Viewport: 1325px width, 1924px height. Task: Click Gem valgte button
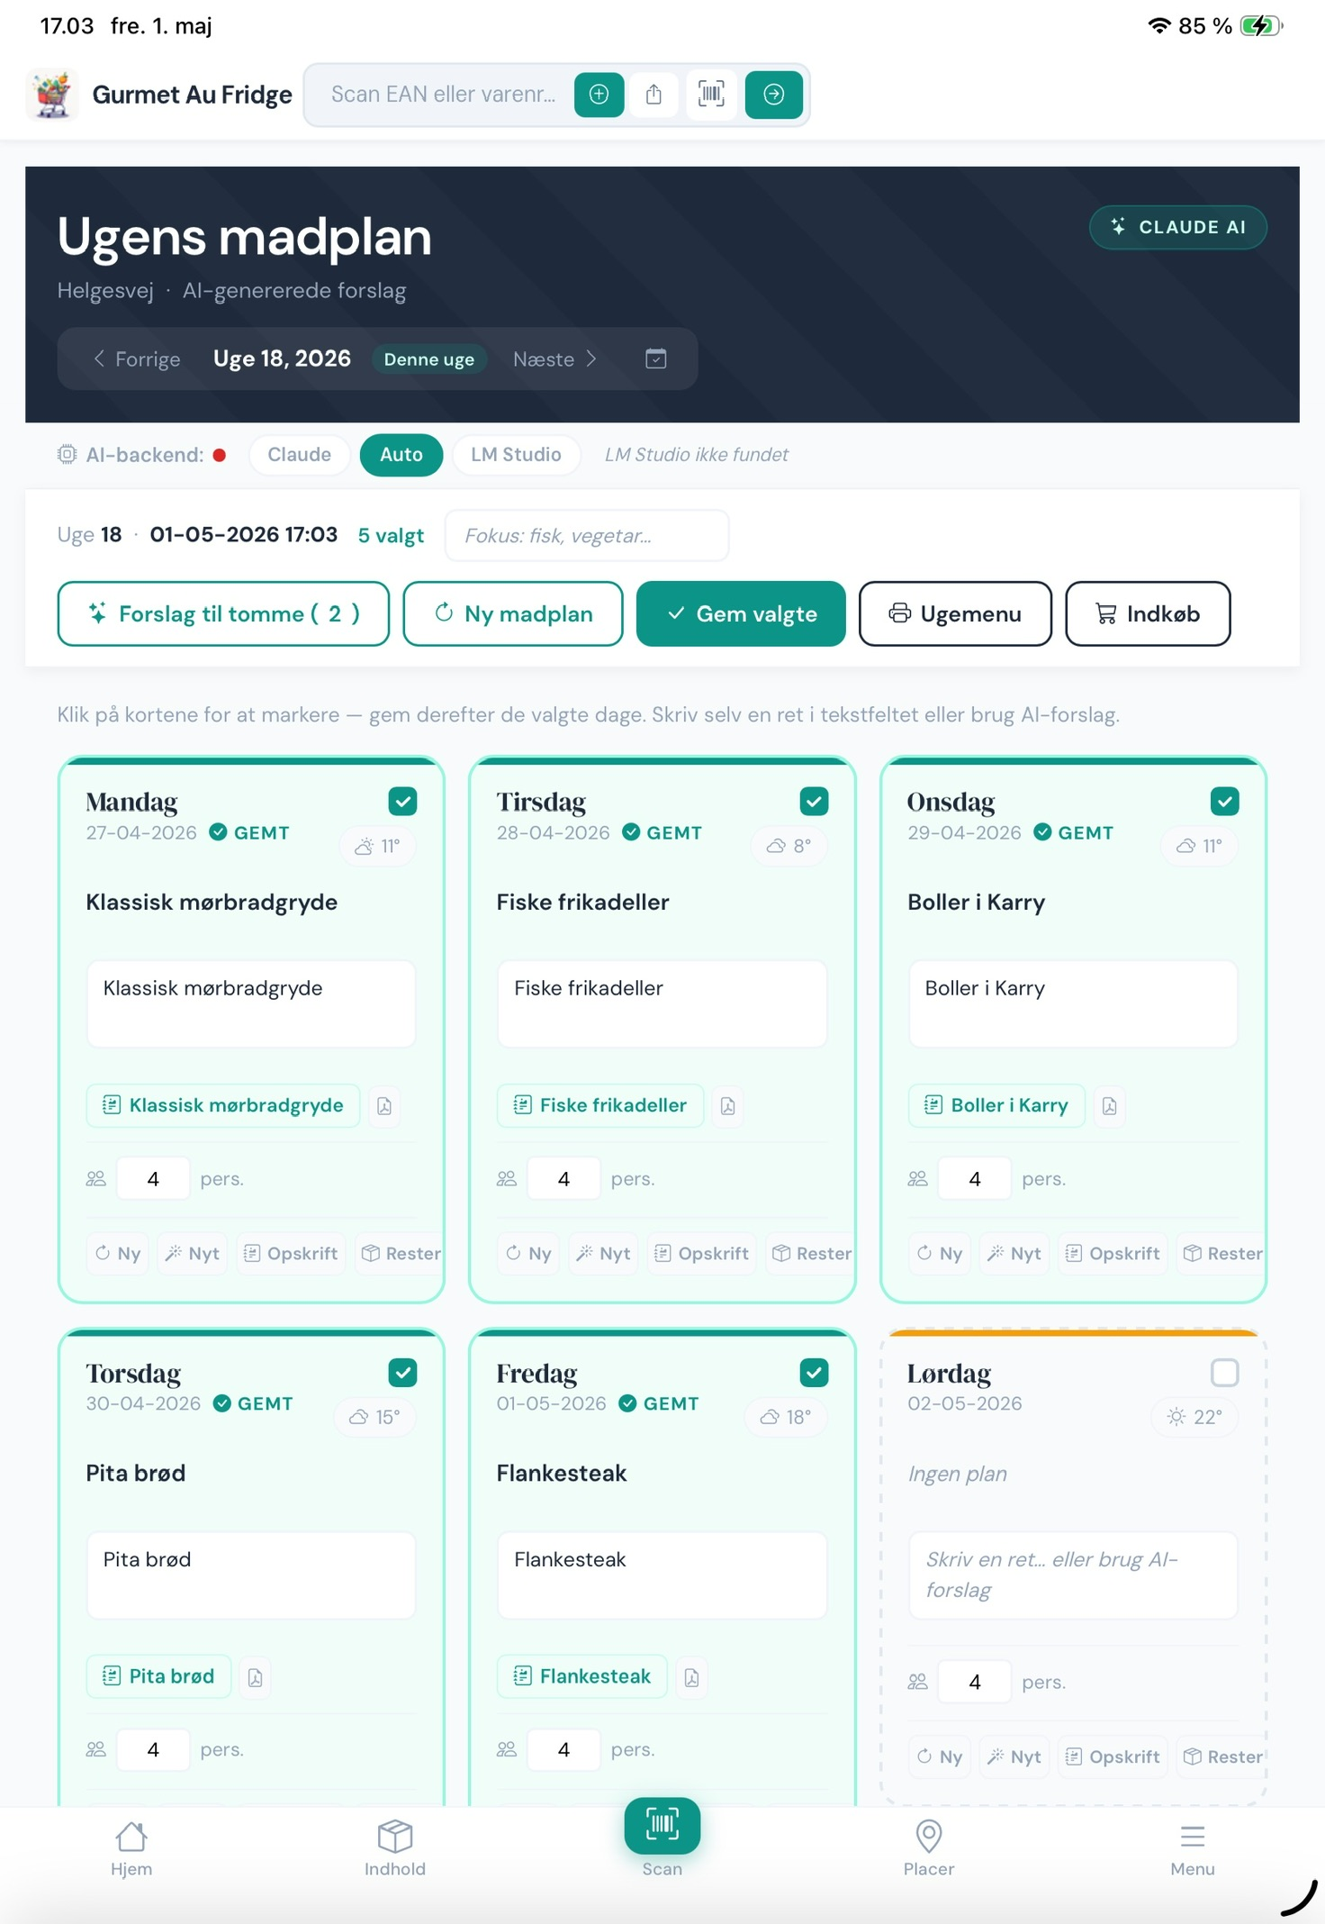(741, 613)
